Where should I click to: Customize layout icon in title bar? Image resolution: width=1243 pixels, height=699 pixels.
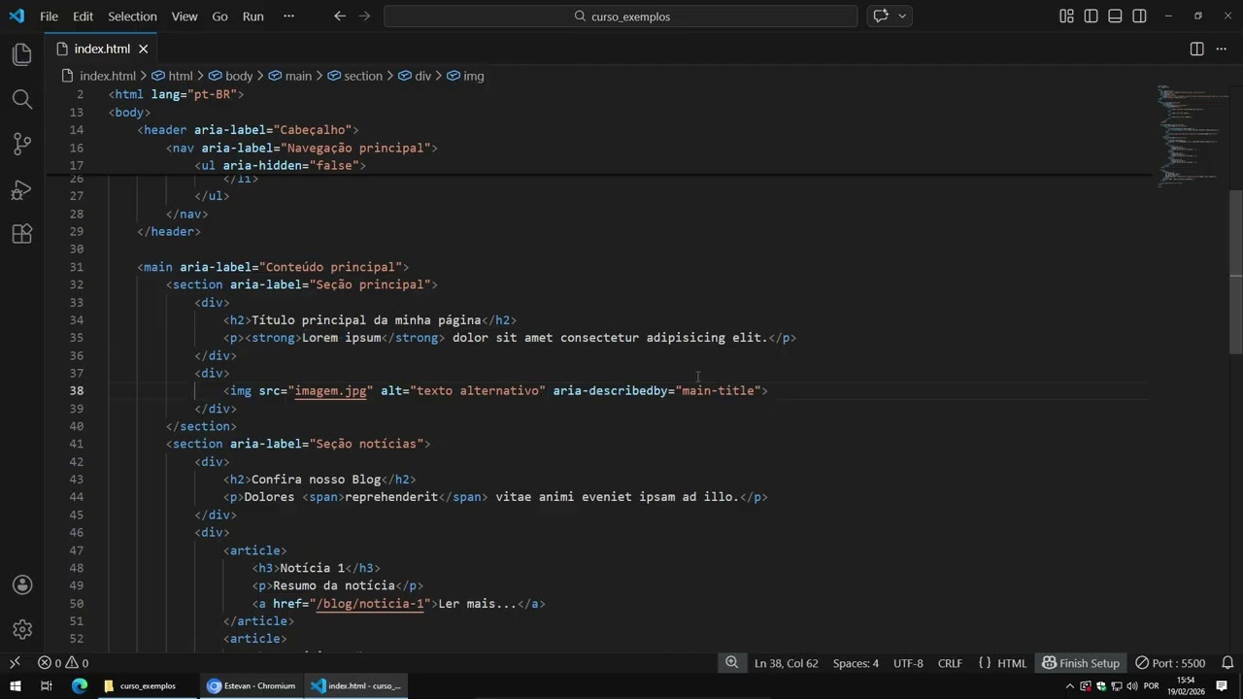[1066, 16]
